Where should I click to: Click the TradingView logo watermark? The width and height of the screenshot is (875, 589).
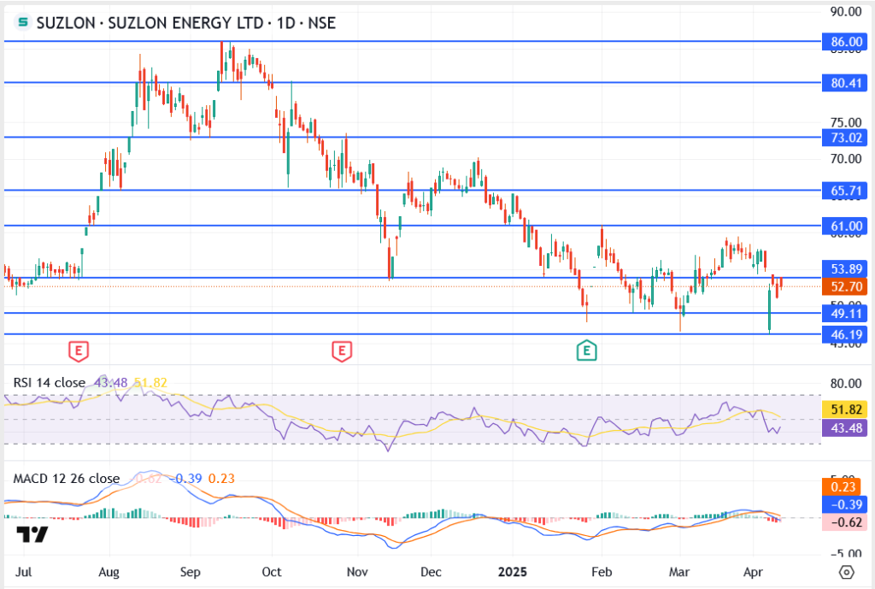(32, 535)
